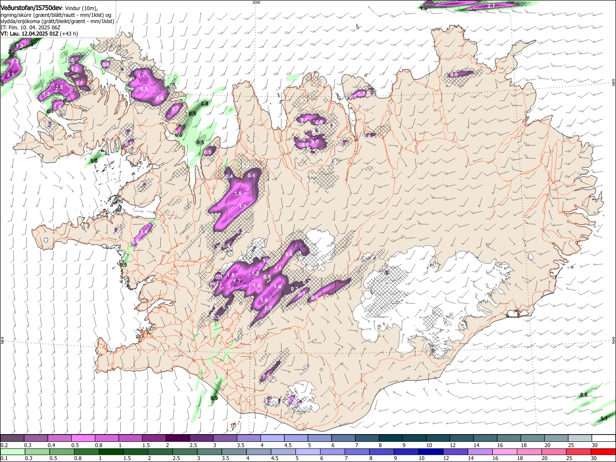This screenshot has height=462, width=616.
Task: Select the darkest green swatch labelled 1
Action: coord(111,451)
